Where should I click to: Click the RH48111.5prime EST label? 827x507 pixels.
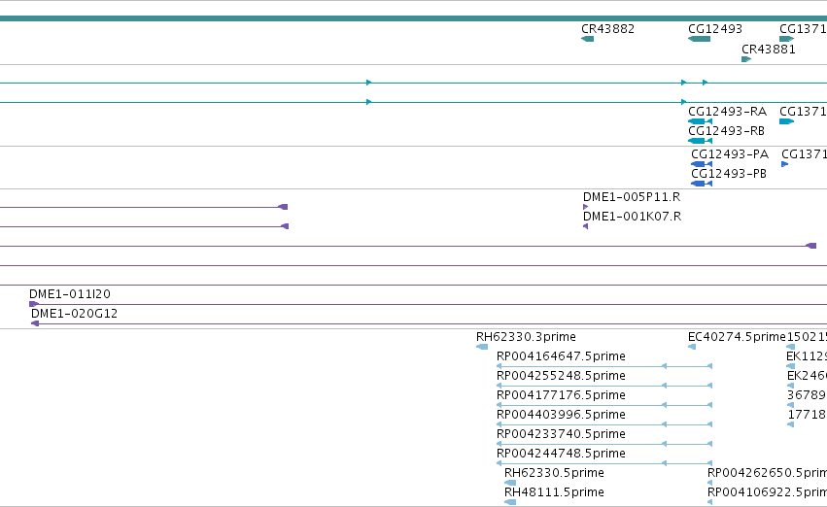click(x=554, y=492)
